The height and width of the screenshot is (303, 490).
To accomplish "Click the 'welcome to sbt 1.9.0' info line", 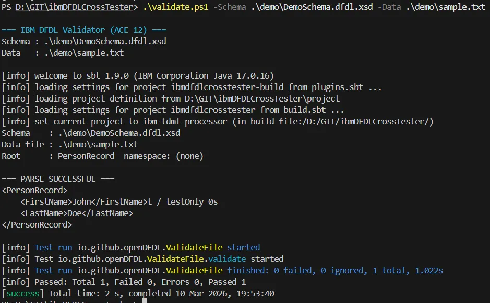I will 138,76.
